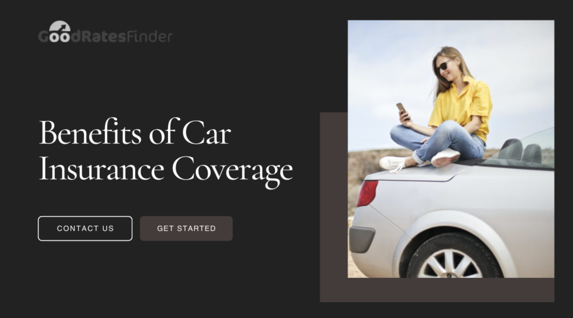This screenshot has height=318, width=573.
Task: Click the Benefits of Car headline line
Action: [135, 132]
